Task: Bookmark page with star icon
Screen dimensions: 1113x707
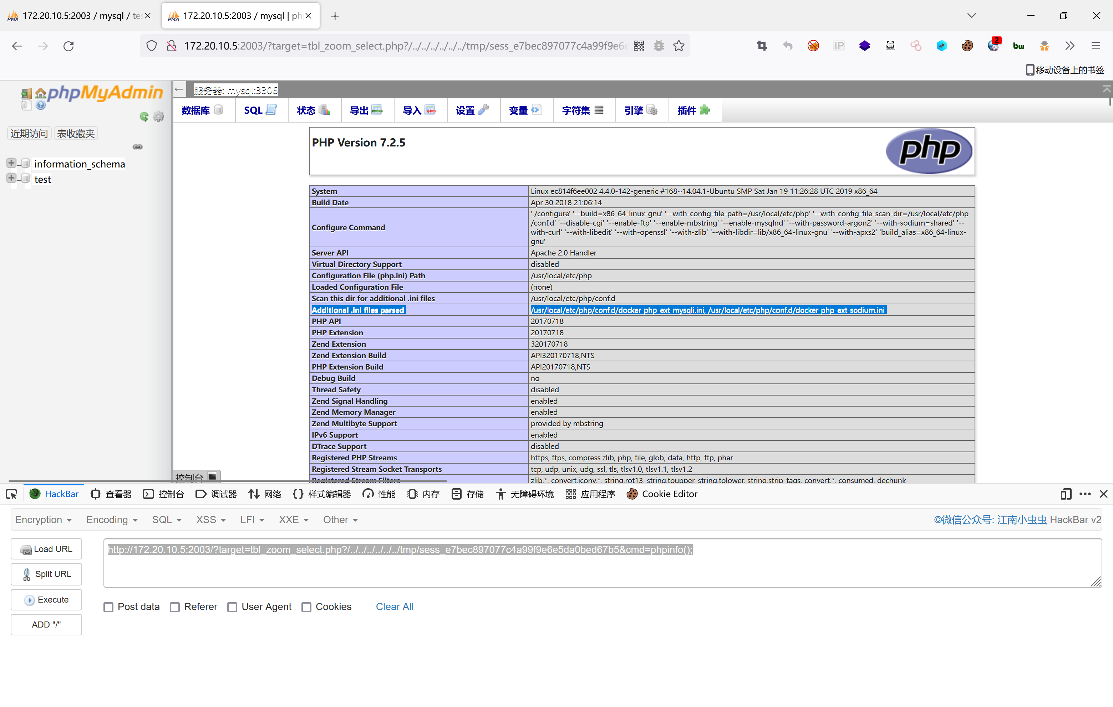Action: [679, 46]
